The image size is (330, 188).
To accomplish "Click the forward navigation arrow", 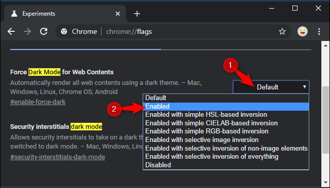I will click(27, 32).
